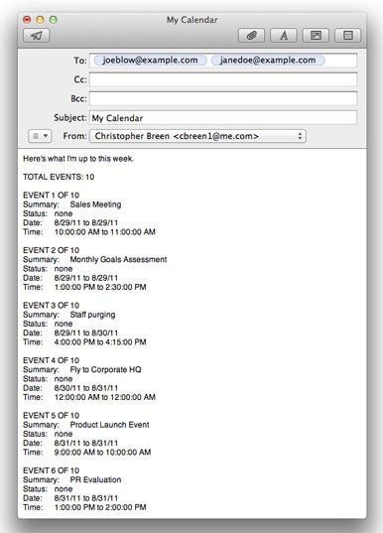Click the heading "EVENT 2 OF 10"

tap(51, 250)
